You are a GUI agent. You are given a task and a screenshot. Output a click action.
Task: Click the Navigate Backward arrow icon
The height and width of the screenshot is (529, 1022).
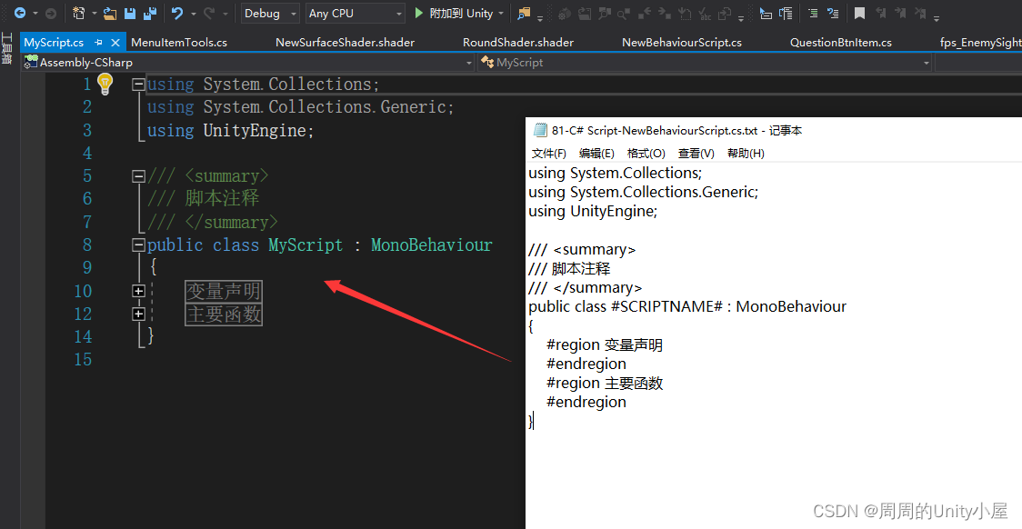19,14
